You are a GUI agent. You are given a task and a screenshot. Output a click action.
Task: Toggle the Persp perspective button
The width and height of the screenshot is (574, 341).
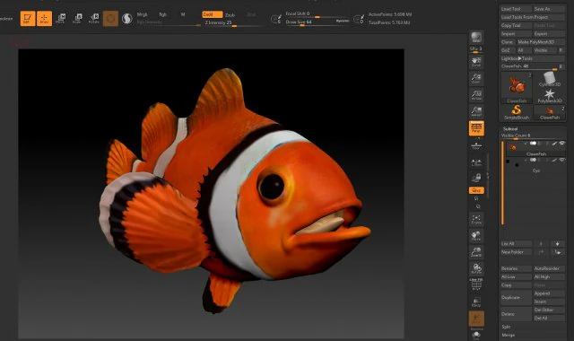tap(476, 128)
